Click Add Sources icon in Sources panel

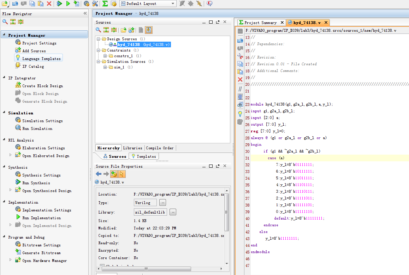click(x=131, y=30)
